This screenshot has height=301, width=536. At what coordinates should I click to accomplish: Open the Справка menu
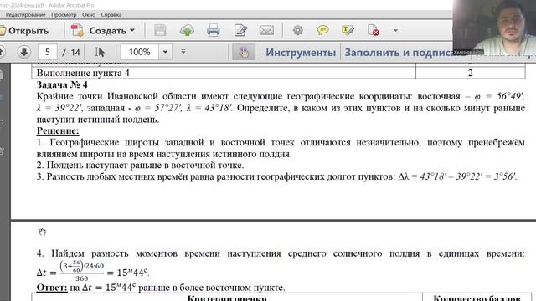[111, 15]
